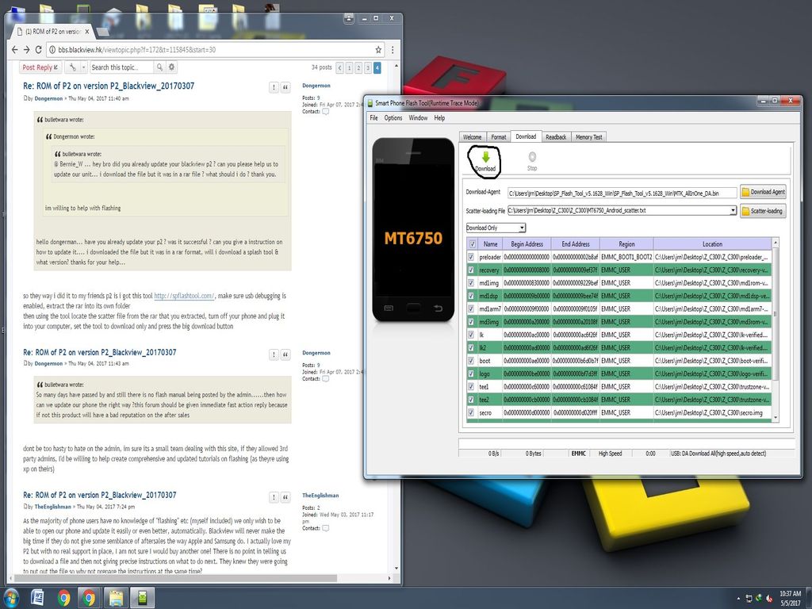Quote the Dongermon post from 11:40 am
812x609 pixels.
285,87
